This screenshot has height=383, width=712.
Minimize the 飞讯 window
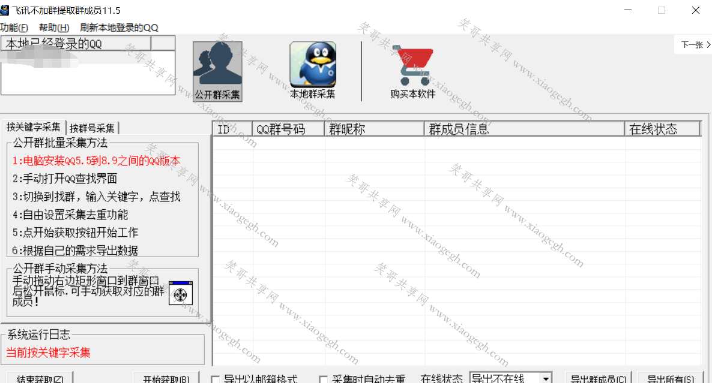click(x=628, y=10)
